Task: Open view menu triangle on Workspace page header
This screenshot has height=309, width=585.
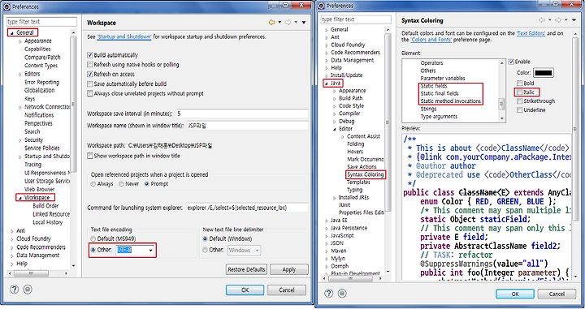Action: [304, 23]
